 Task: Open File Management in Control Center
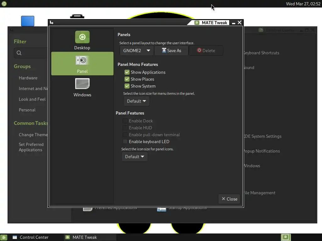coord(259,193)
